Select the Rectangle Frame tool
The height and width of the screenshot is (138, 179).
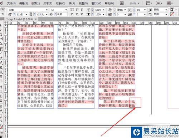1,68
